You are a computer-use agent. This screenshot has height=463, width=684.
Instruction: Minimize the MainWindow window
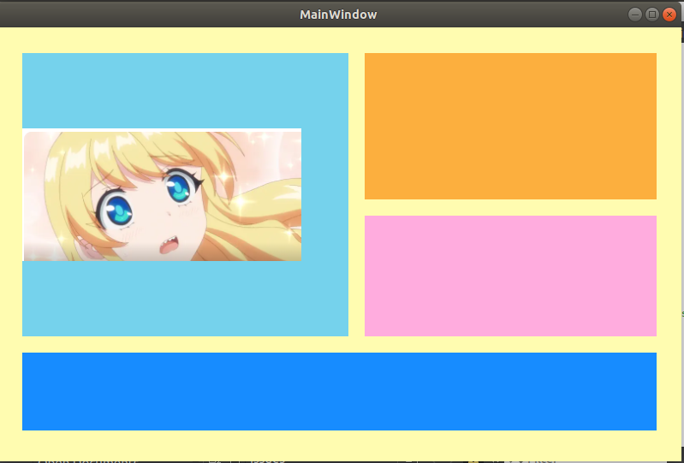pos(635,15)
